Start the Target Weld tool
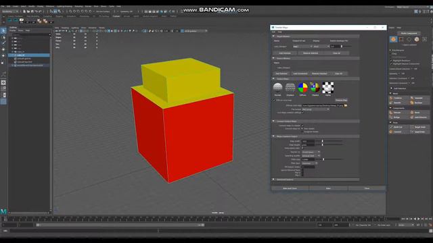Image resolution: width=433 pixels, height=243 pixels. pos(419,127)
